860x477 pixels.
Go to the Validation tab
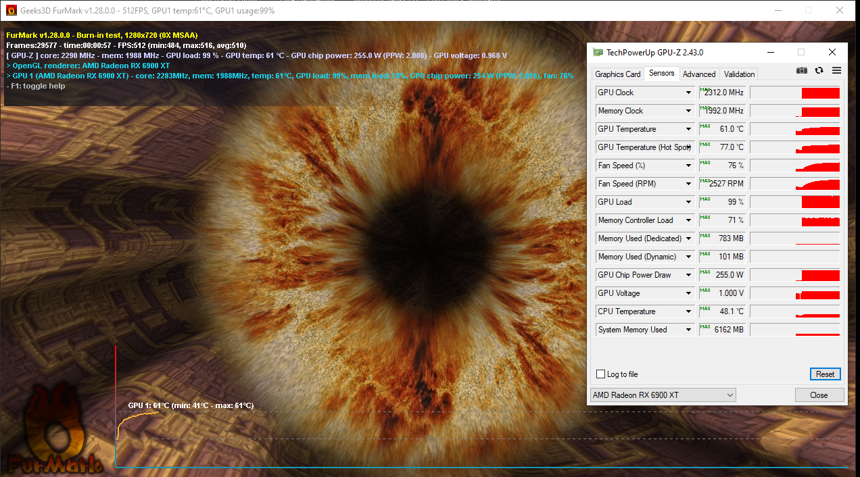(x=739, y=74)
